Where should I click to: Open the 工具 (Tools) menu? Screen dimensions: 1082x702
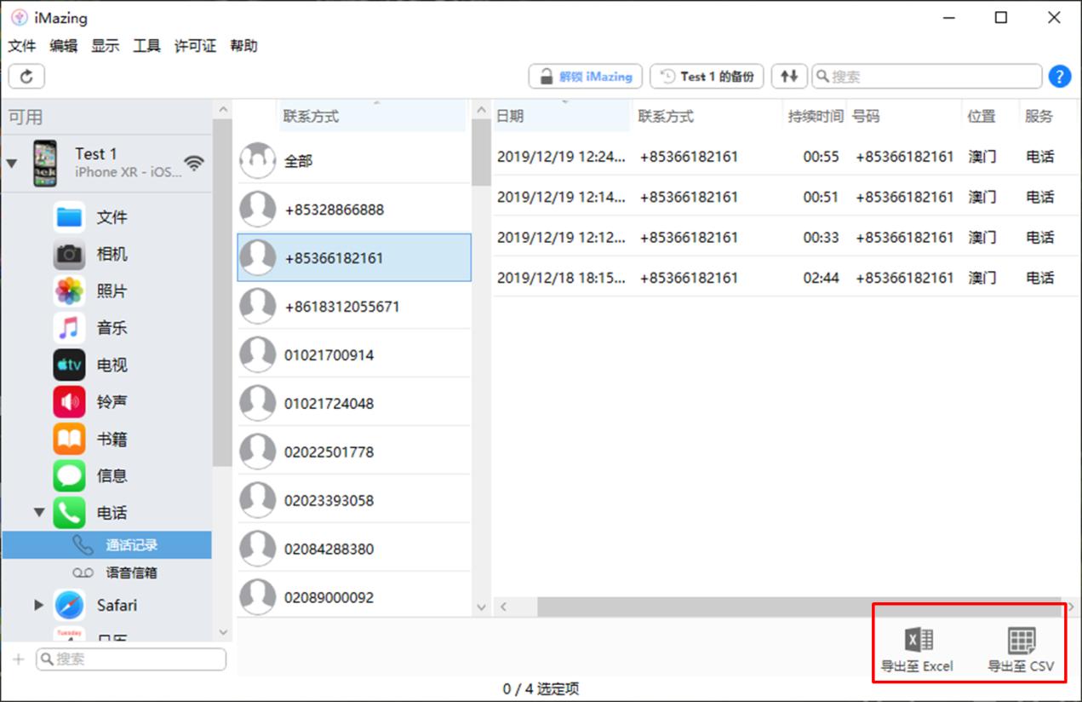[x=146, y=45]
